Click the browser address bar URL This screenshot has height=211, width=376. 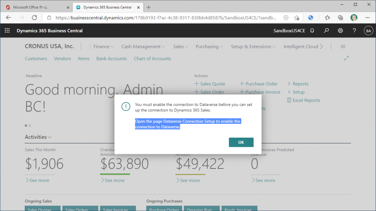point(166,18)
